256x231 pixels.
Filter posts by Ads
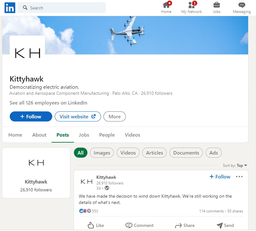click(x=214, y=153)
